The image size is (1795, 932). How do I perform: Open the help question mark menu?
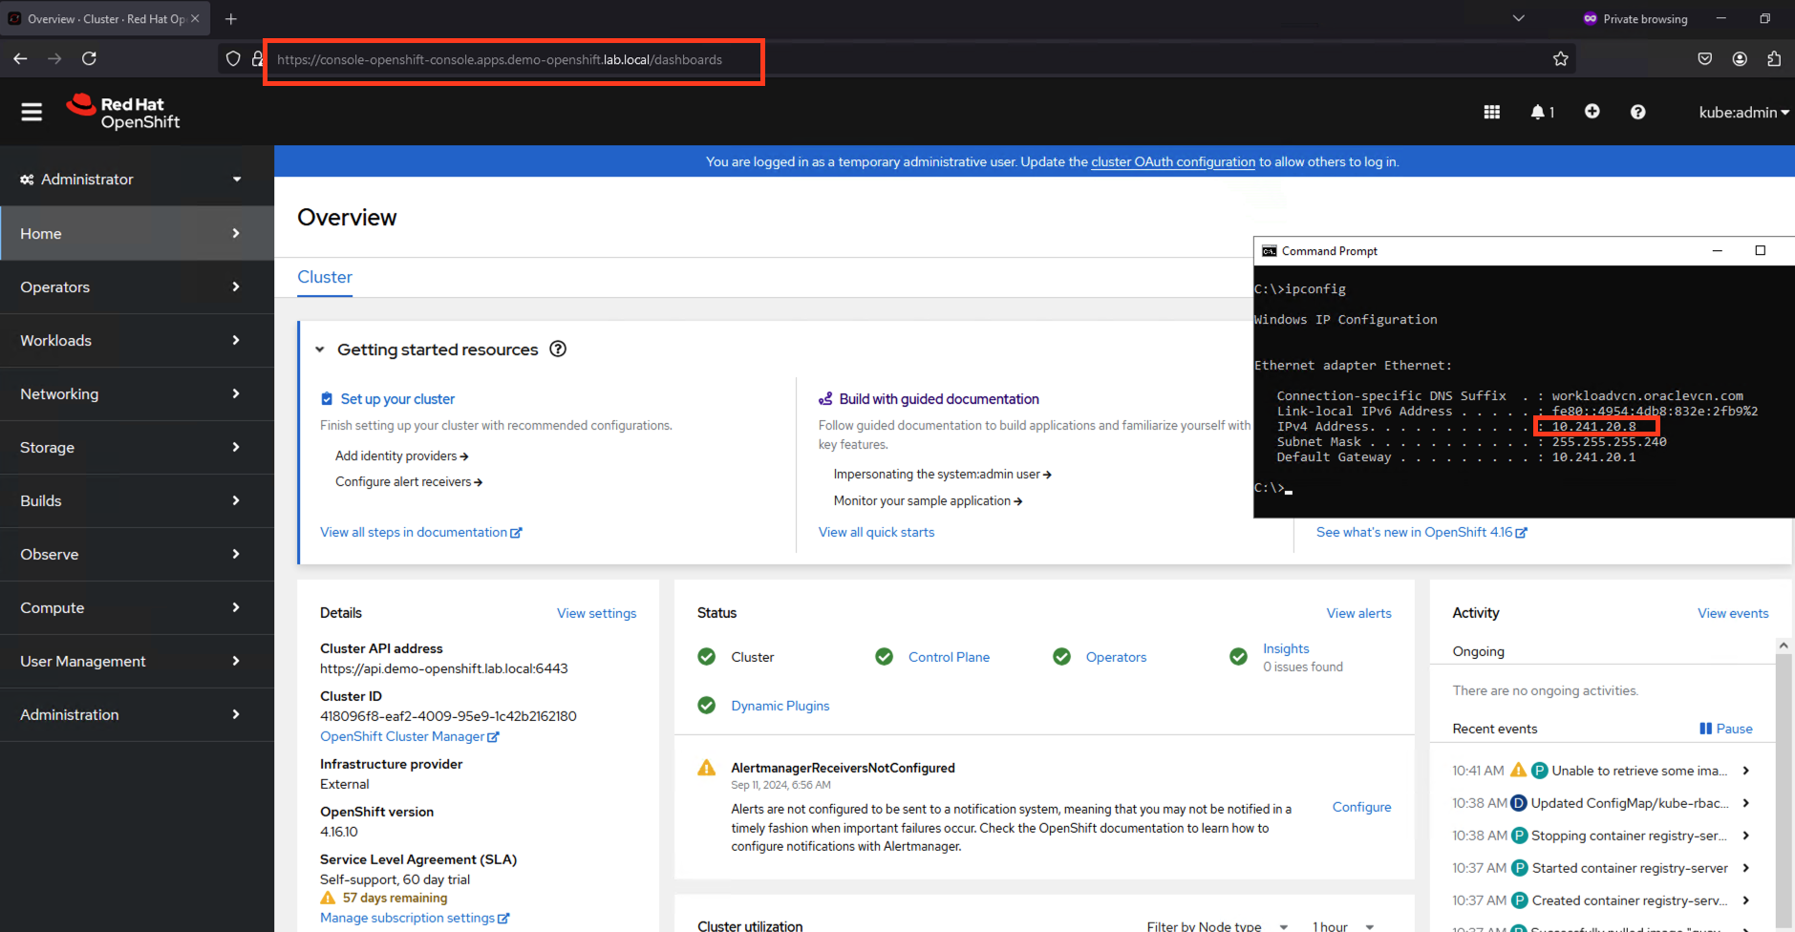coord(1637,112)
